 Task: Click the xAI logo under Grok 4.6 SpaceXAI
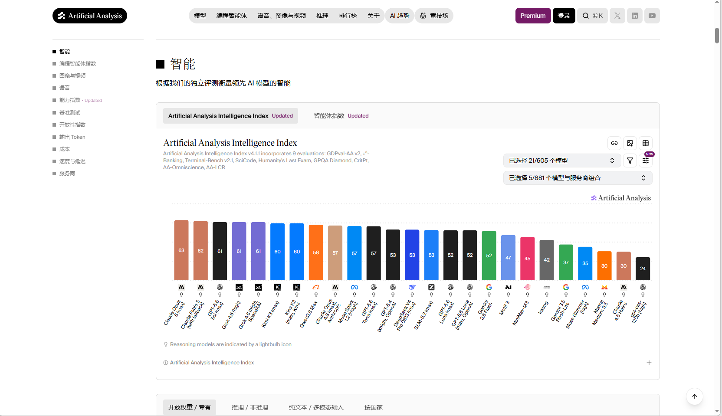[258, 287]
